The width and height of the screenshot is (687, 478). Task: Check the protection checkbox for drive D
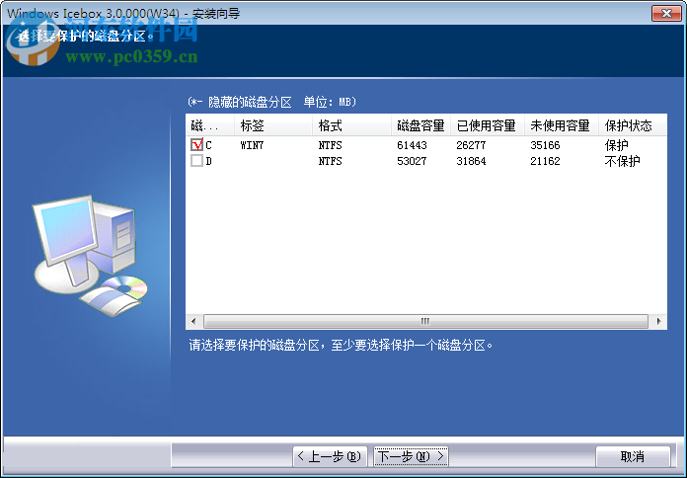(196, 161)
